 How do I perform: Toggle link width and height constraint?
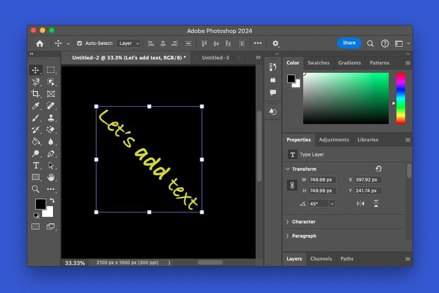tap(292, 185)
